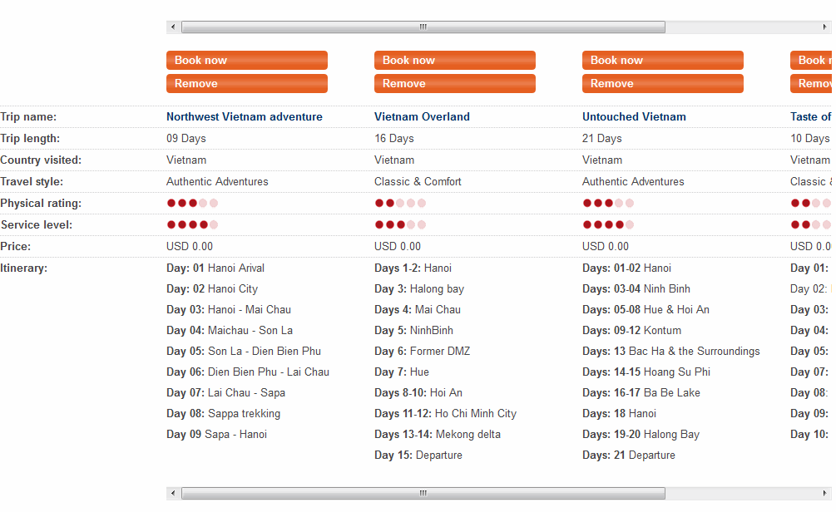Remove Vietnam Overland from comparison
This screenshot has height=512, width=836.
pos(455,84)
